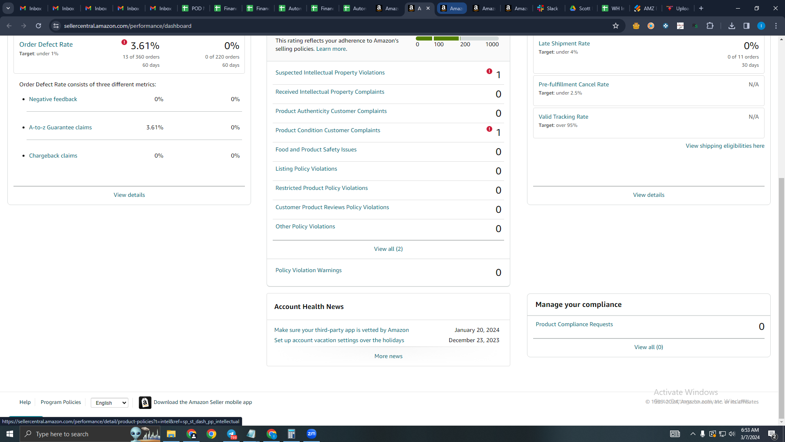Open the language dropdown set to English
The image size is (785, 442).
110,403
